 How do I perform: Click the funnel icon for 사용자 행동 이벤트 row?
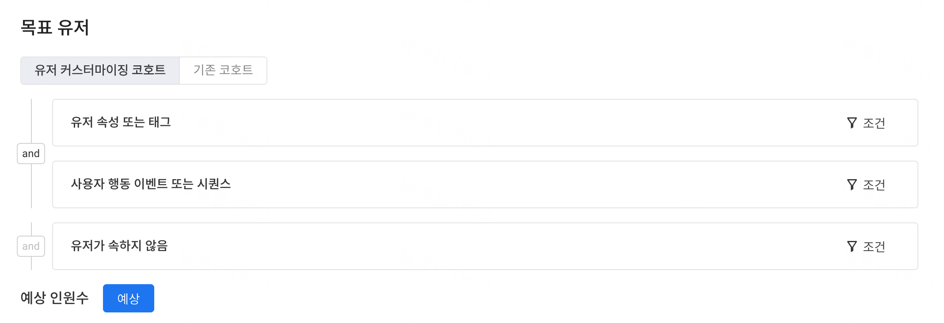[852, 184]
